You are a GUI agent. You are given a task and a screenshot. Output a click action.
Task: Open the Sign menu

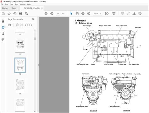(16, 4)
